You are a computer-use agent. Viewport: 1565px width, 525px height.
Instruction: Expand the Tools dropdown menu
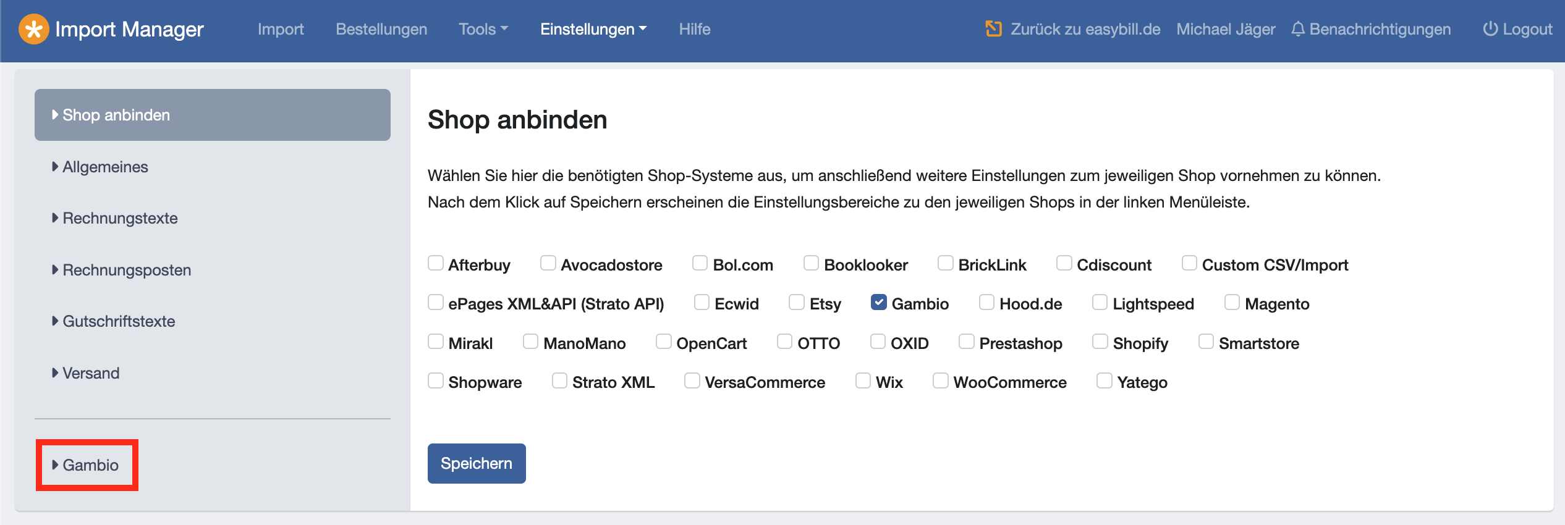click(483, 29)
